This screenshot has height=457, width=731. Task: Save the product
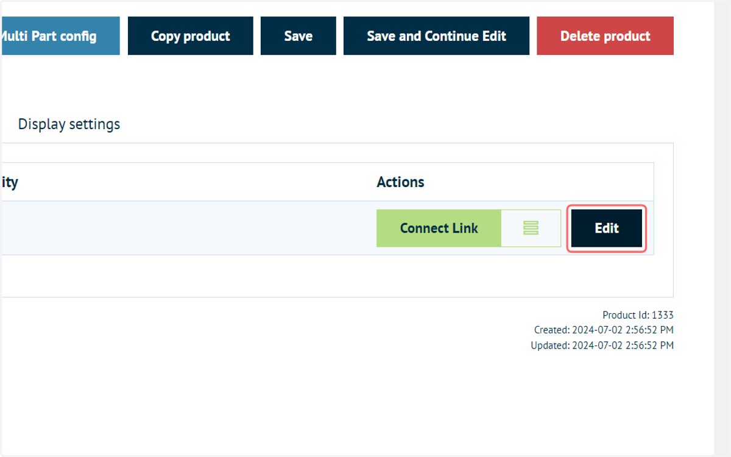298,36
